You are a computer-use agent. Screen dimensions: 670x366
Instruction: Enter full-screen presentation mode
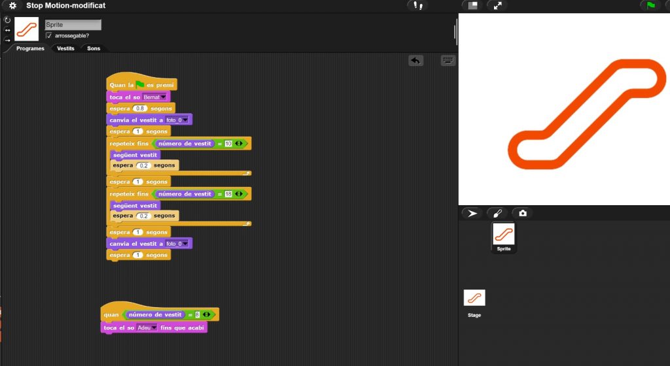coord(497,5)
